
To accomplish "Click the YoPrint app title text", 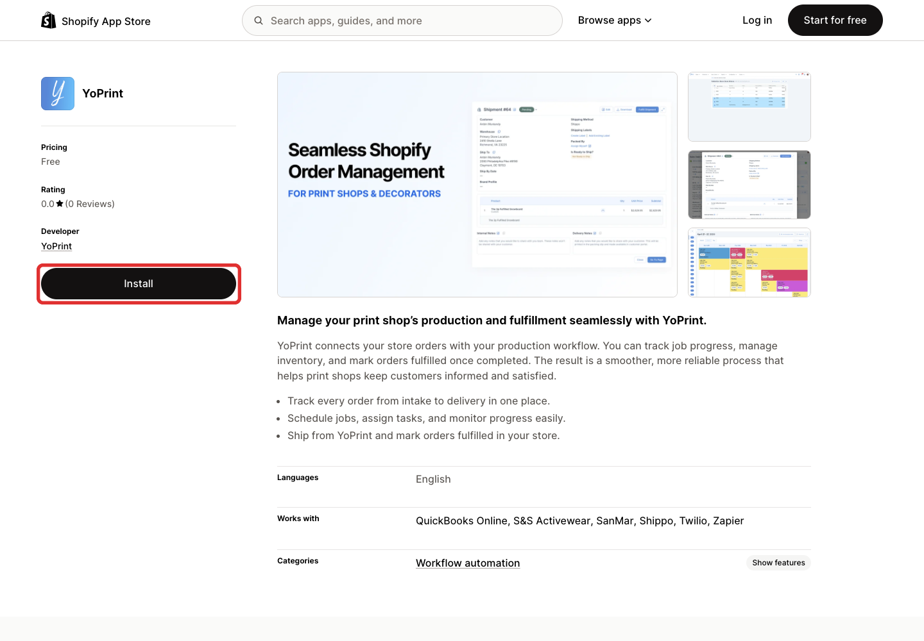I will point(103,94).
